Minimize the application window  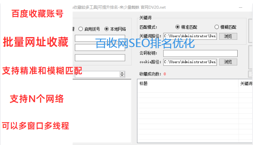point(241,7)
